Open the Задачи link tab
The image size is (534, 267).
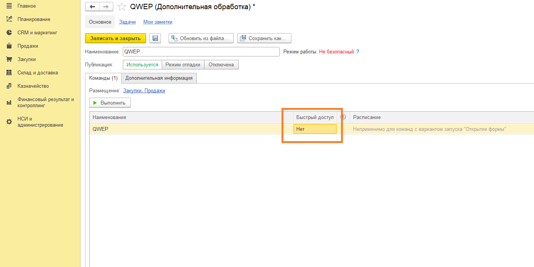click(x=127, y=22)
